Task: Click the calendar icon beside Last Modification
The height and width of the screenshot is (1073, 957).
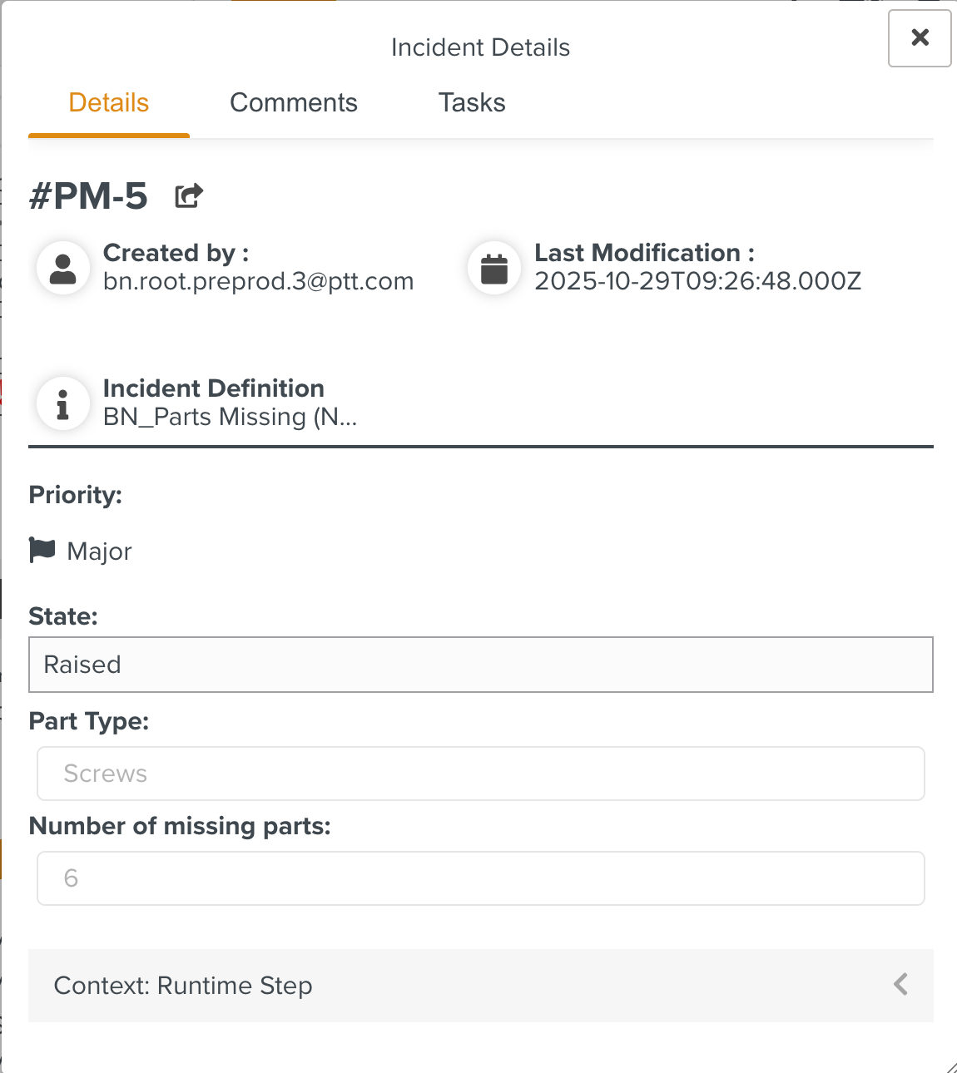Action: (x=494, y=269)
